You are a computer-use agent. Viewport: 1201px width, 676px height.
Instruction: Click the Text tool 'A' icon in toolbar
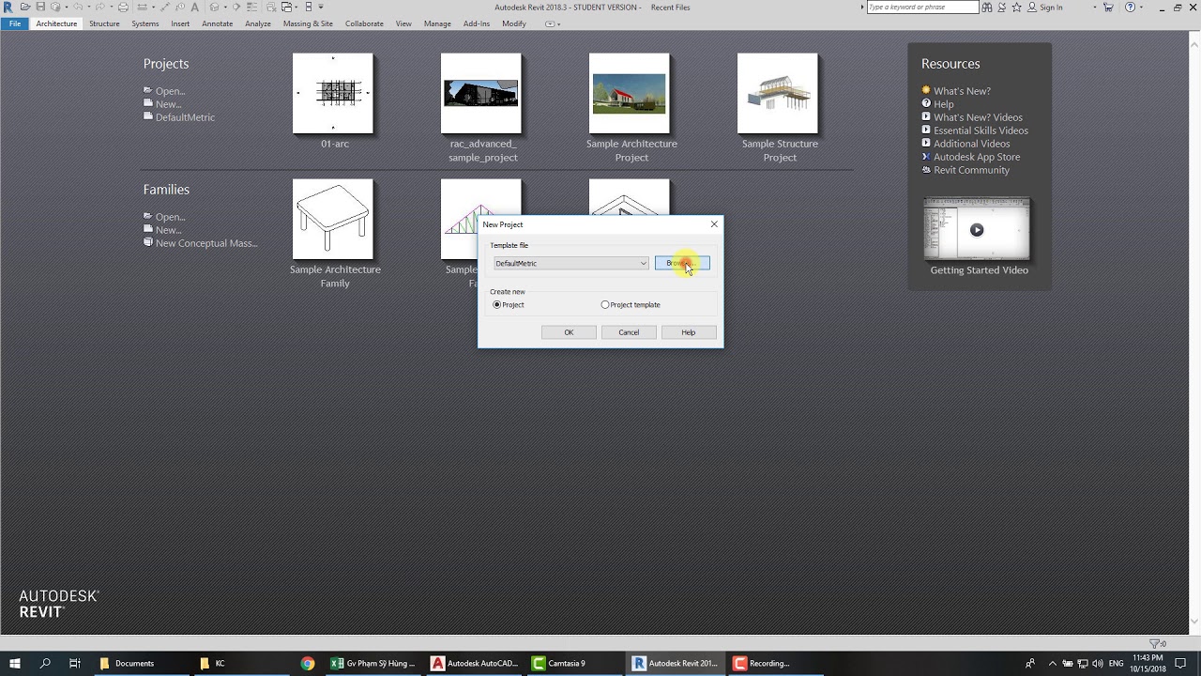click(x=194, y=7)
